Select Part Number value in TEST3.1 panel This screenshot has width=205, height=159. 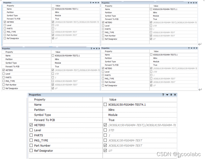coord(164,82)
